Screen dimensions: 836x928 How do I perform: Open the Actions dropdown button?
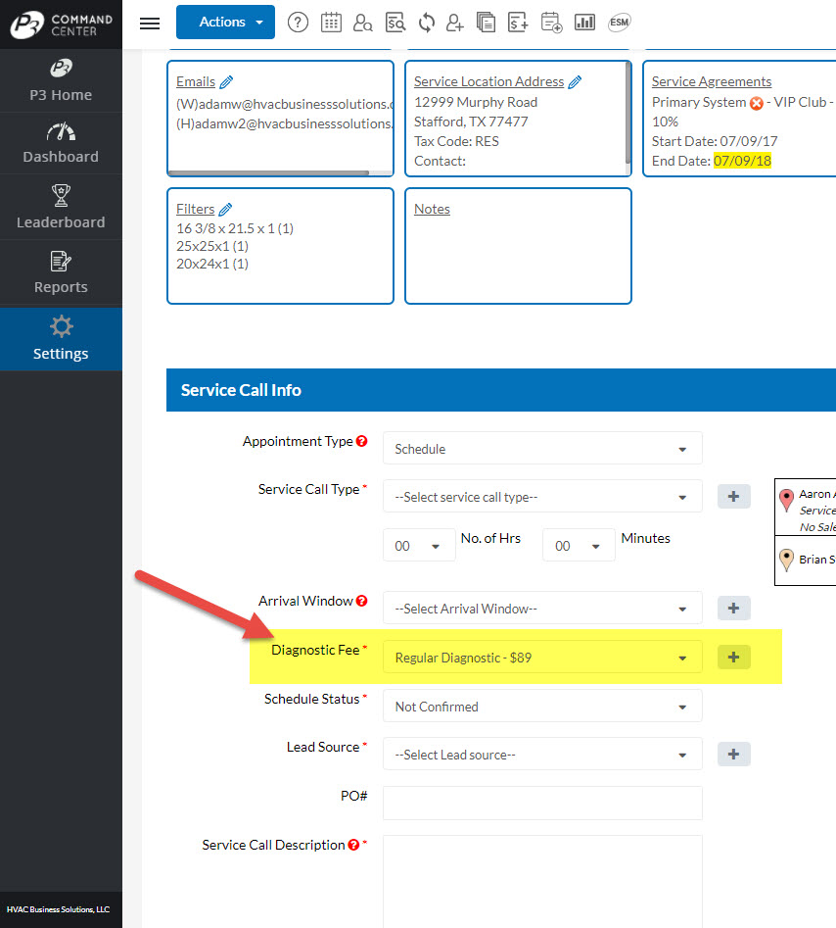coord(225,23)
